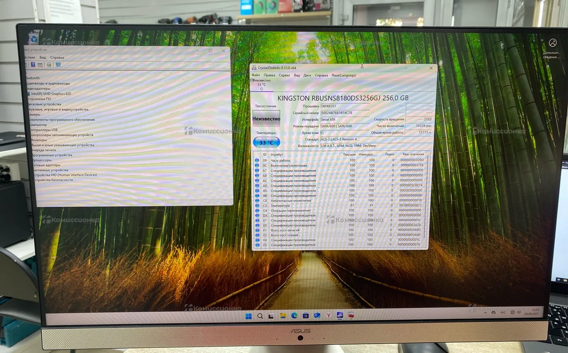Click firmware field SBFK61E1

345,106
